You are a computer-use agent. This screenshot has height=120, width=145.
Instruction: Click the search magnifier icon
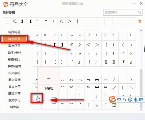click(140, 12)
